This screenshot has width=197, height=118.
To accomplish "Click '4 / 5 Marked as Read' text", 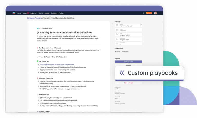I will pos(46,28).
